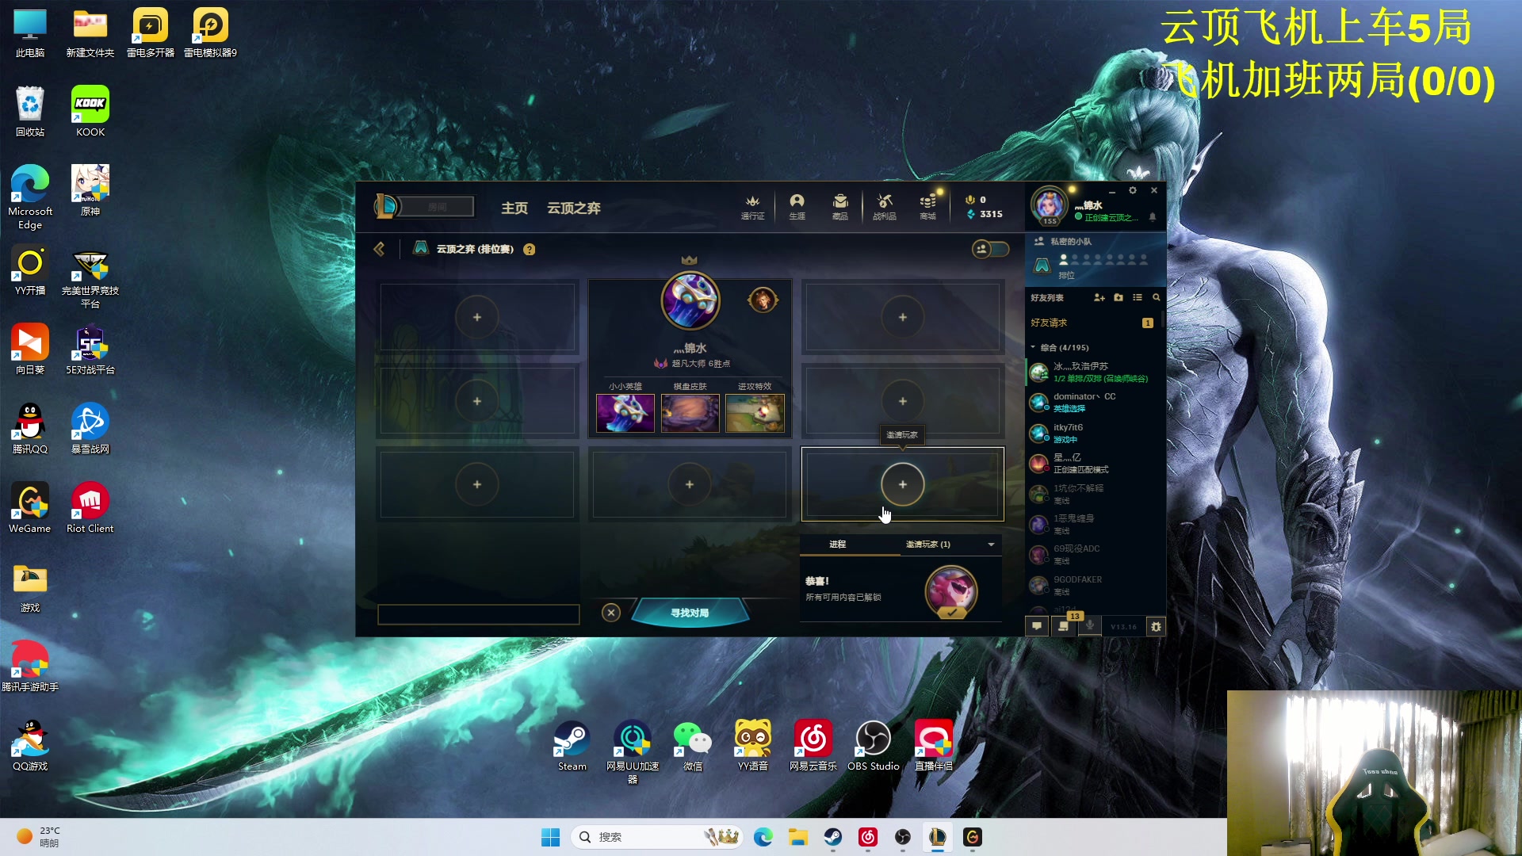Expand the 好友请求 friend requests section

1049,323
